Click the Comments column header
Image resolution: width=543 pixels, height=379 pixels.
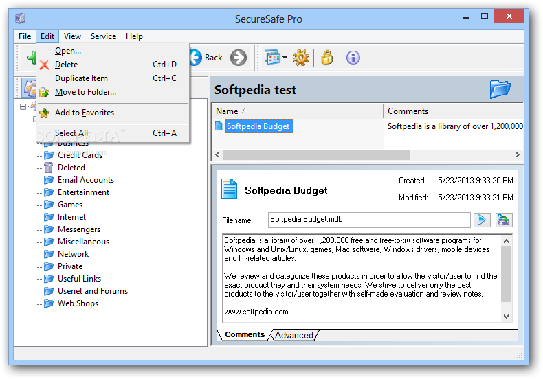(454, 111)
